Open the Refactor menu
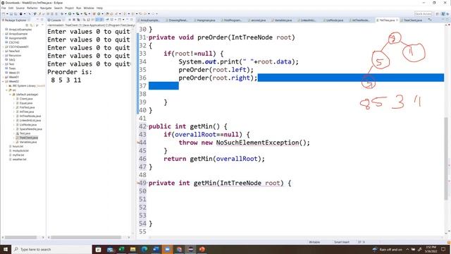The image size is (451, 254). click(x=32, y=8)
